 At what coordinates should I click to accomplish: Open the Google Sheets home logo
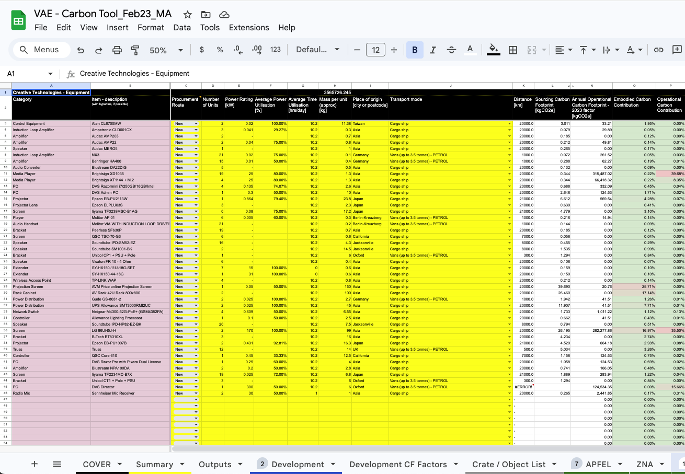point(19,21)
